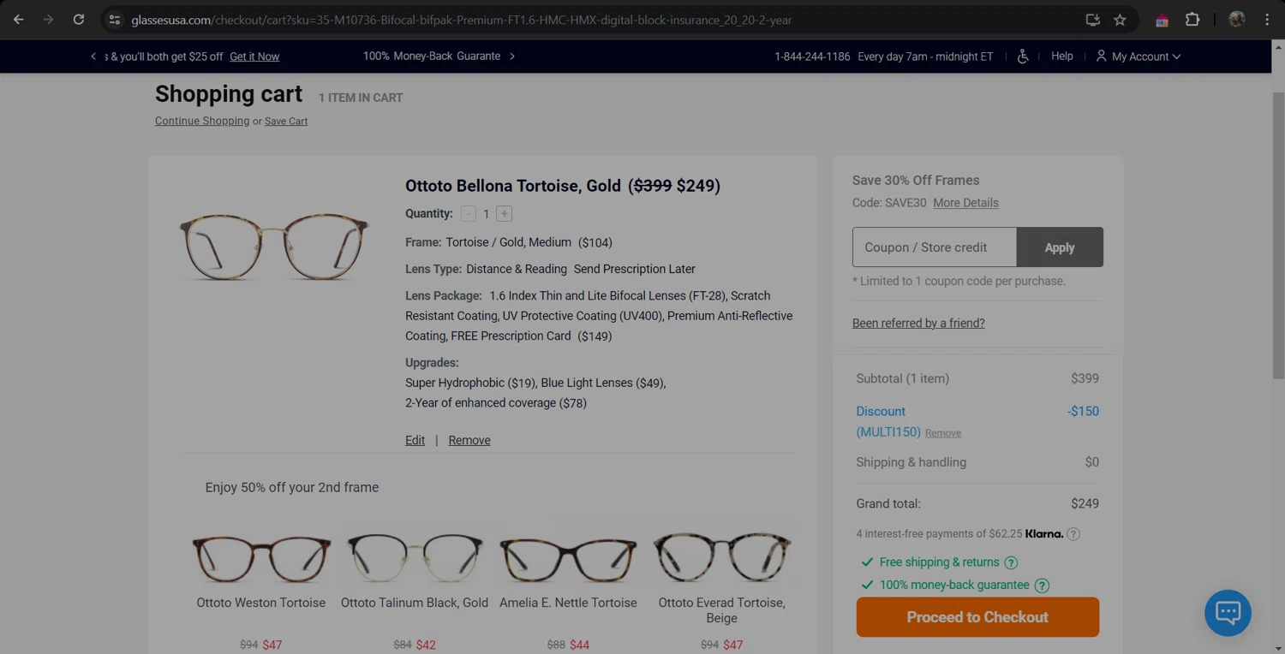Image resolution: width=1285 pixels, height=654 pixels.
Task: Select Ottoto Talinum Black, Gold frame thumbnail
Action: point(415,558)
